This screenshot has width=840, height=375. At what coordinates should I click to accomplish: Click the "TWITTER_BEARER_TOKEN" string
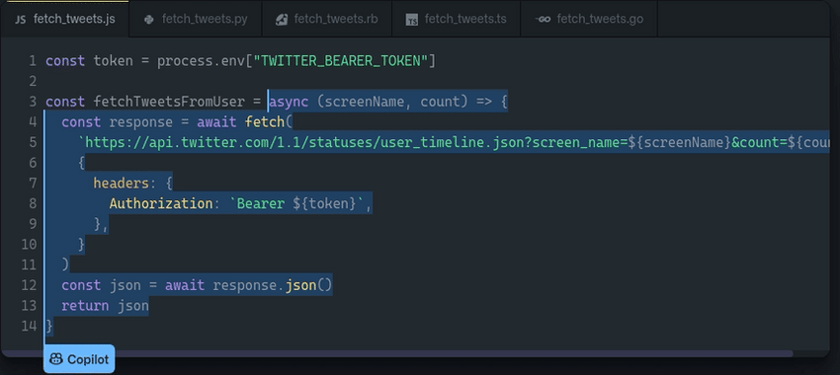pyautogui.click(x=341, y=61)
